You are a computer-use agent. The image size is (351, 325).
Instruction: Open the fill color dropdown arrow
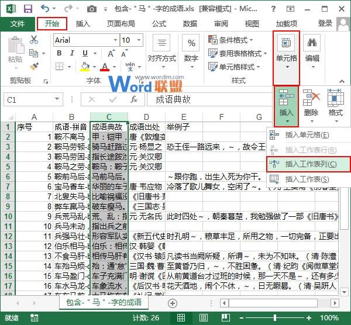[x=94, y=67]
